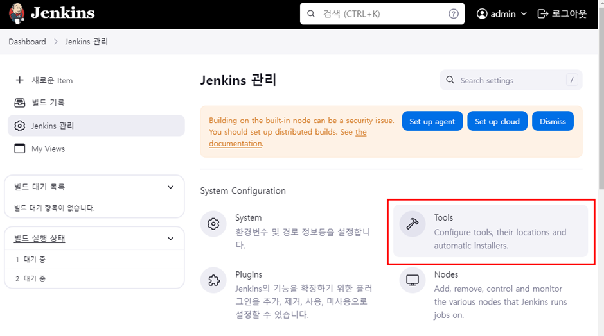Click the slash shortcut key hint
The height and width of the screenshot is (336, 604).
tap(572, 80)
